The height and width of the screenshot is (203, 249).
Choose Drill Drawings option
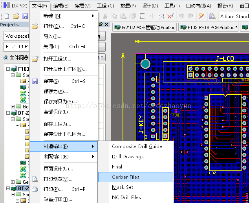pos(135,157)
